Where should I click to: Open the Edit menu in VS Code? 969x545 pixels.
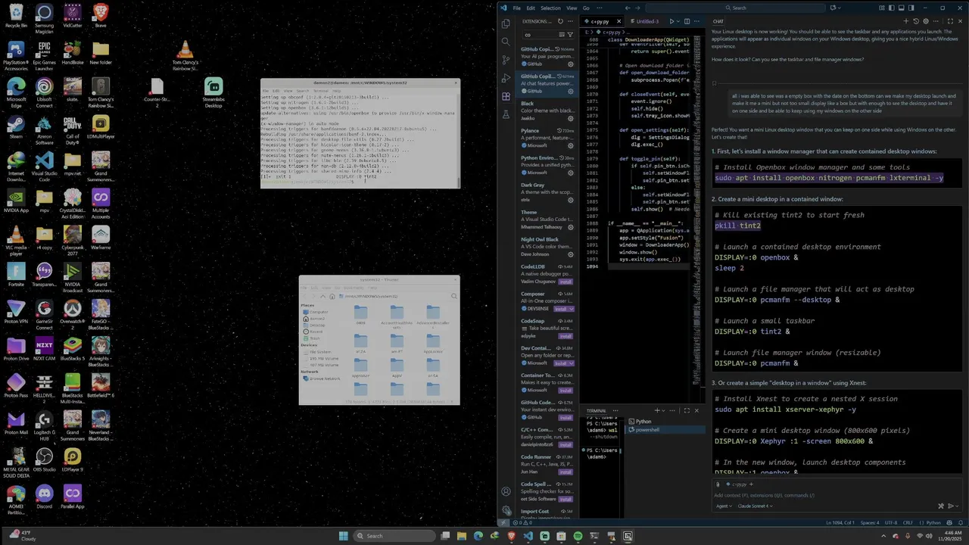click(531, 8)
